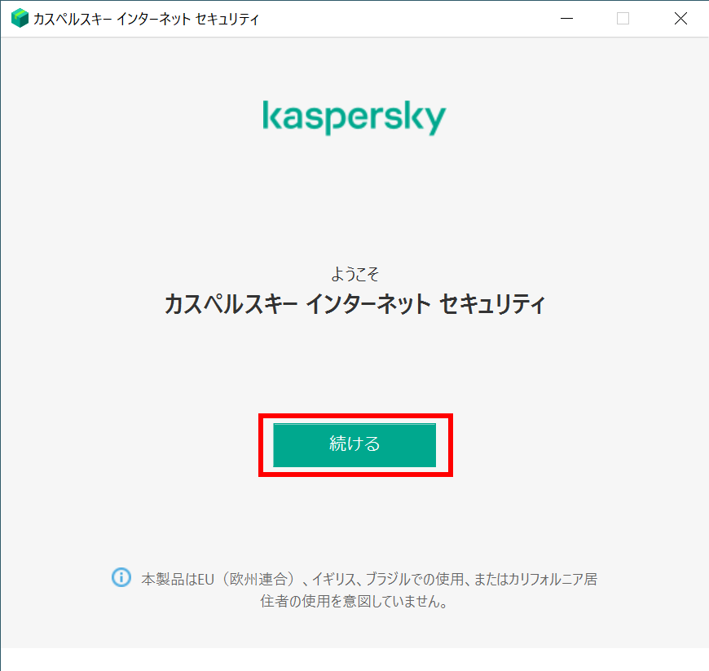Click the green Kaspersky box icon in title bar
Screen dimensions: 709x671
click(x=20, y=19)
